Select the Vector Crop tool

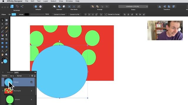[6, 39]
